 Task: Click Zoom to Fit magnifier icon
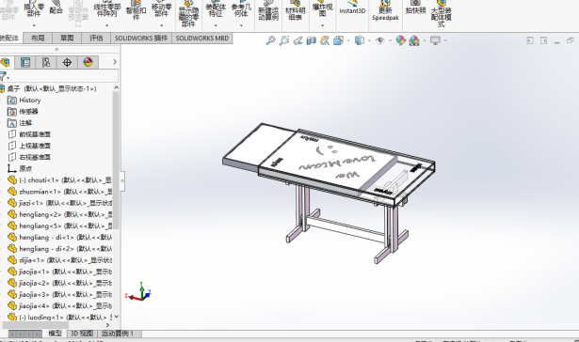(270, 40)
